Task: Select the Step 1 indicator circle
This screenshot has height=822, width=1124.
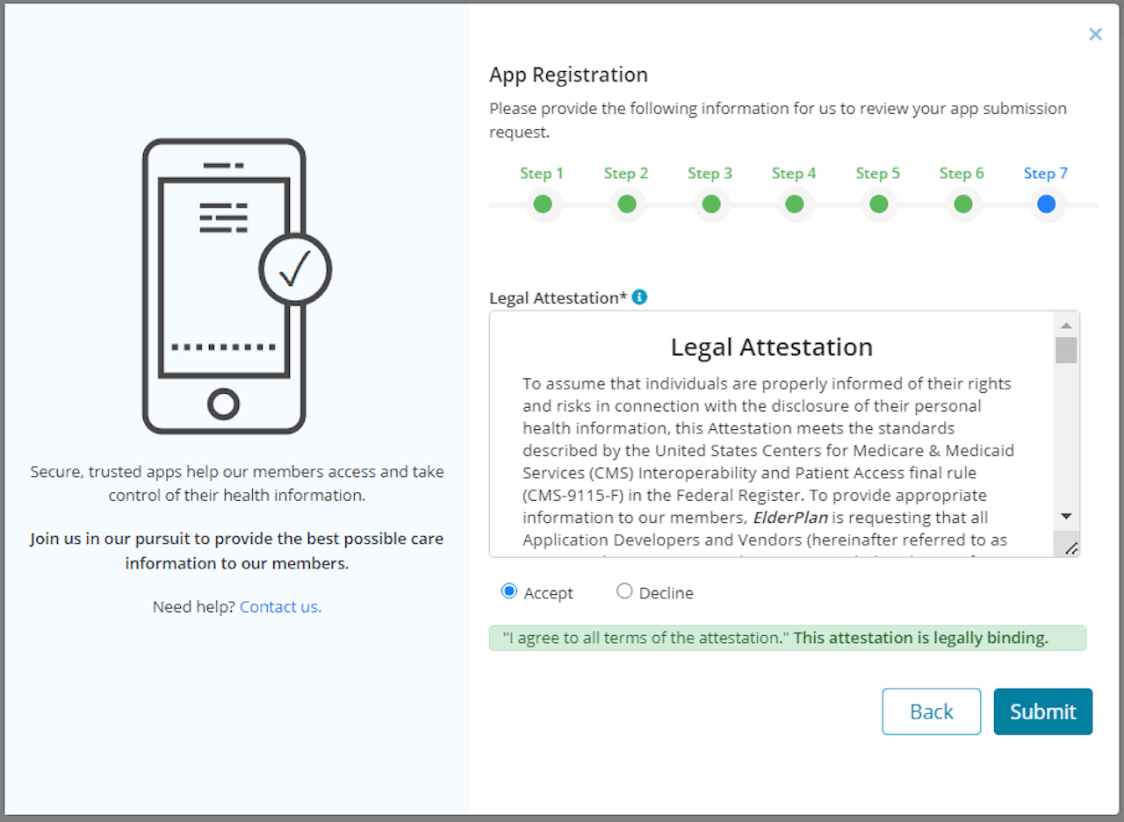Action: pos(543,204)
